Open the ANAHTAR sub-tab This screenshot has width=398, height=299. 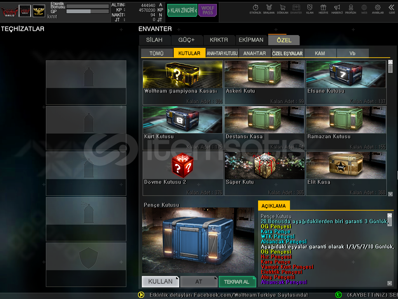(255, 53)
